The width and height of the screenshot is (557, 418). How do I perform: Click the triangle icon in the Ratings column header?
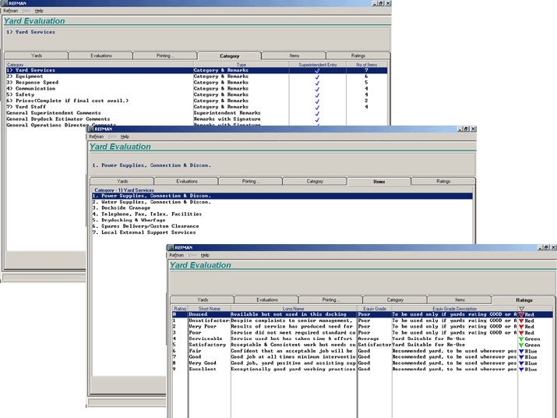[x=521, y=308]
